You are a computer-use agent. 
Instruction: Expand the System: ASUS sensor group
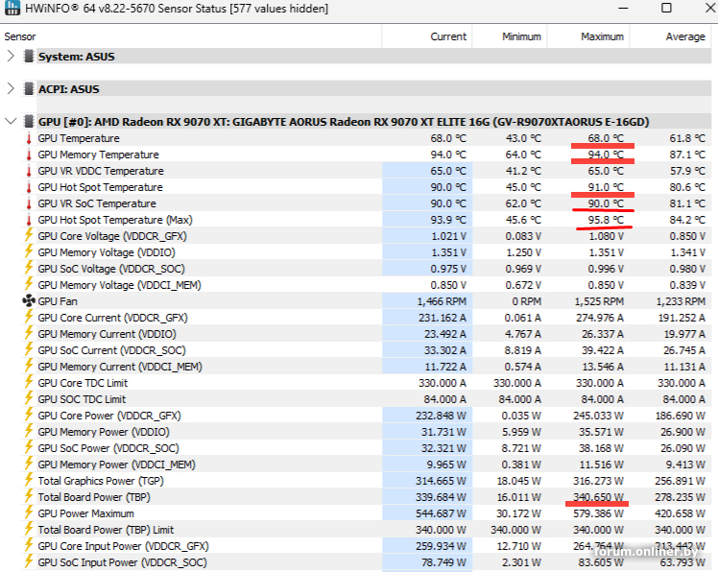click(11, 57)
